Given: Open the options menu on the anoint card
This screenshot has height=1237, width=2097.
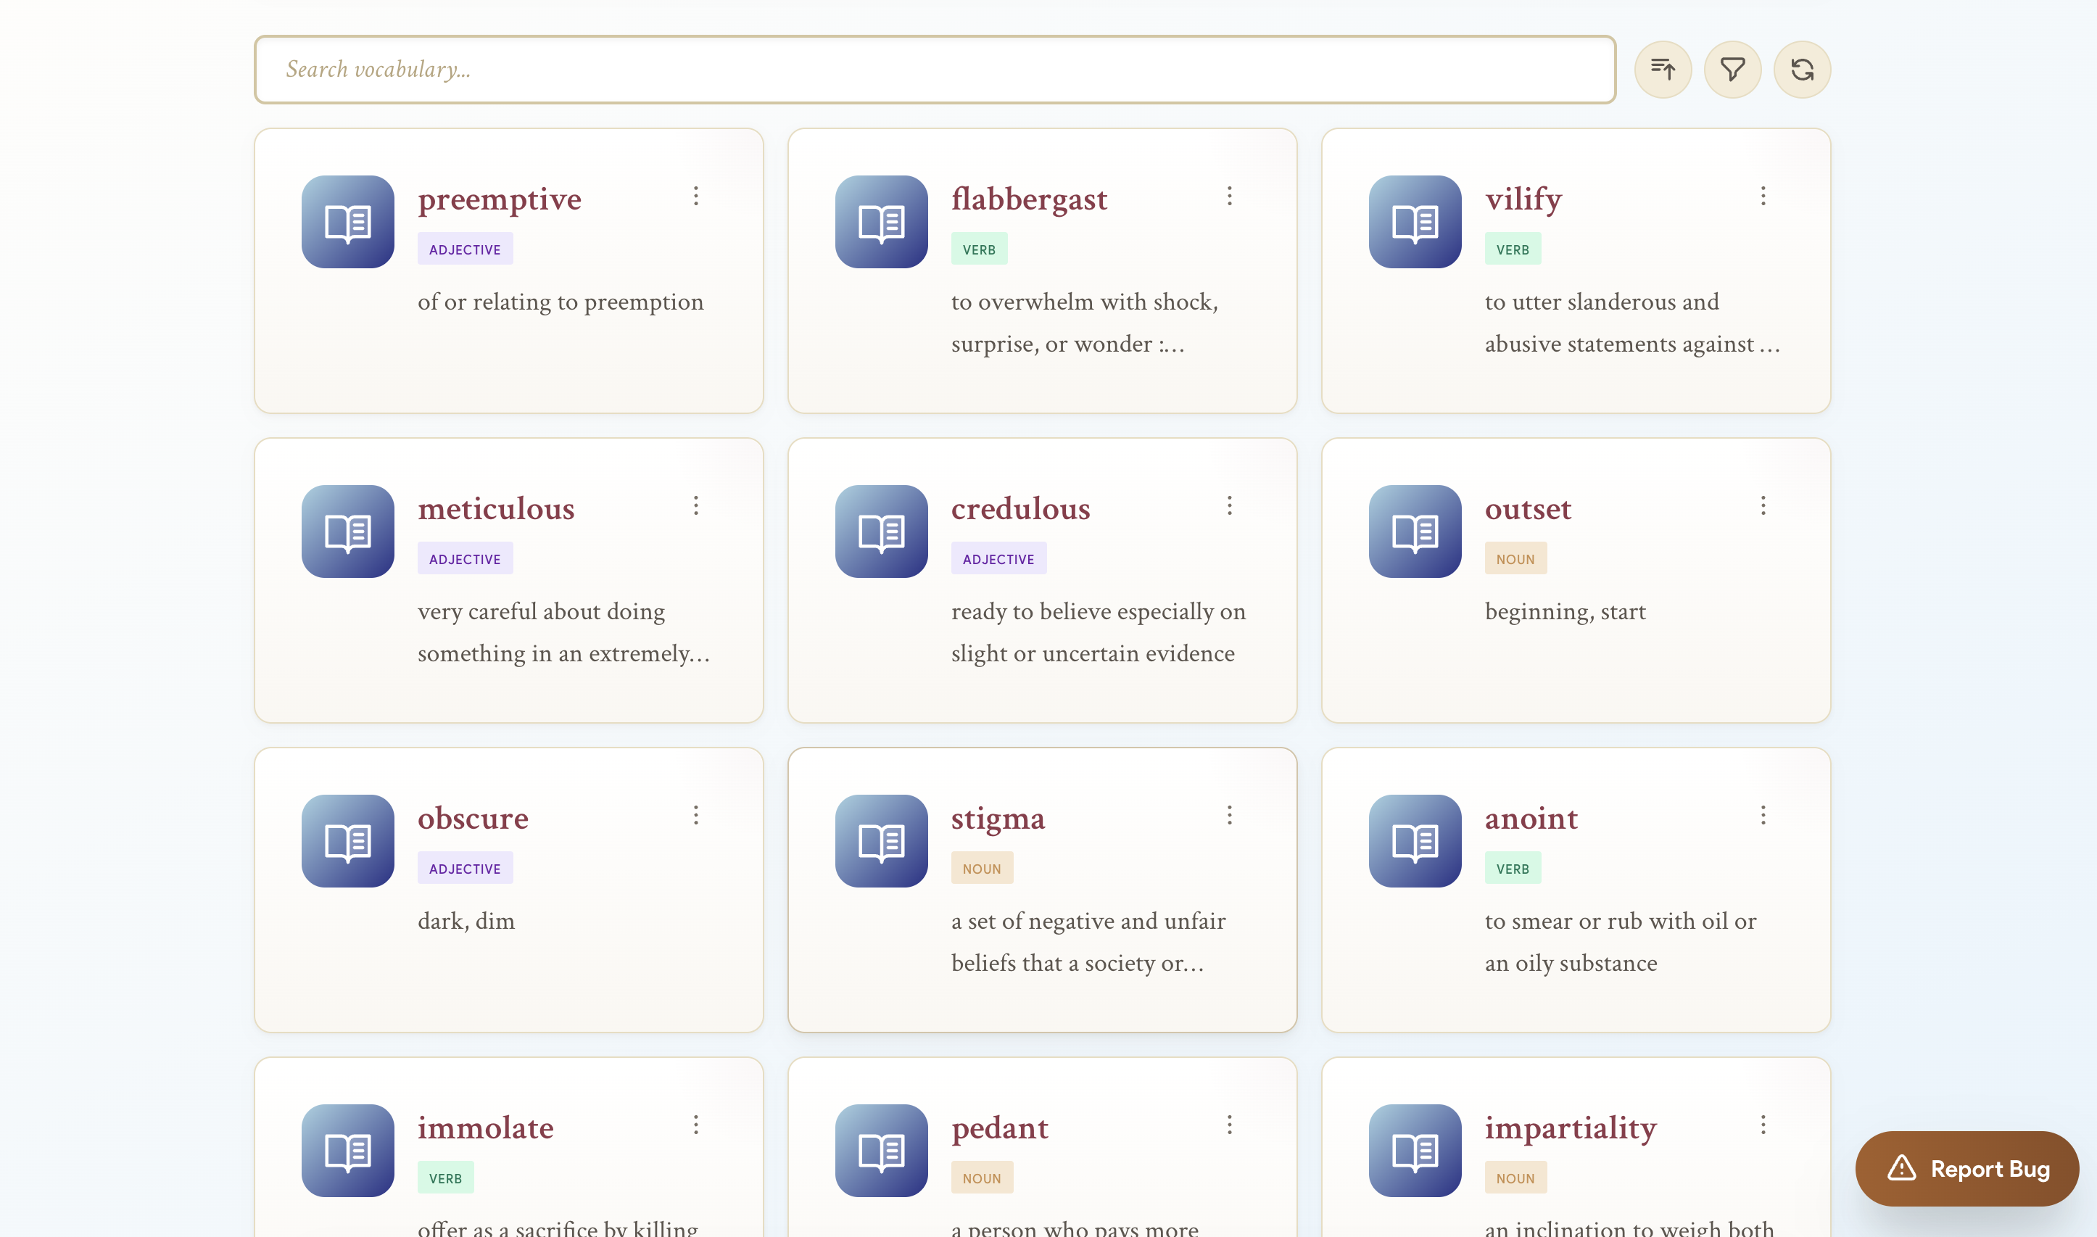Looking at the screenshot, I should (1763, 814).
